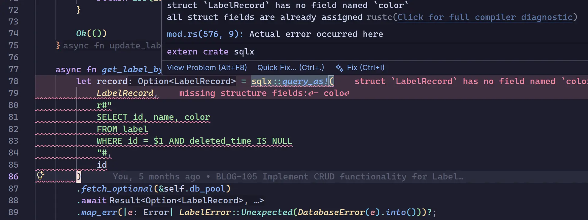Image resolution: width=588 pixels, height=220 pixels.
Task: Click line number 78 to select it
Action: (13, 81)
